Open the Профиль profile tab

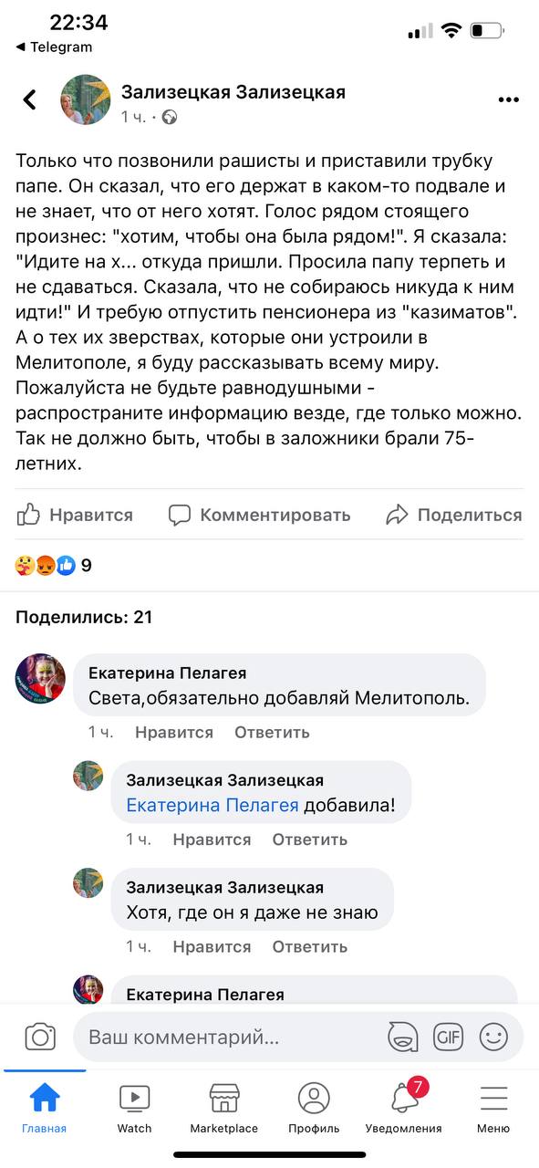click(314, 1106)
